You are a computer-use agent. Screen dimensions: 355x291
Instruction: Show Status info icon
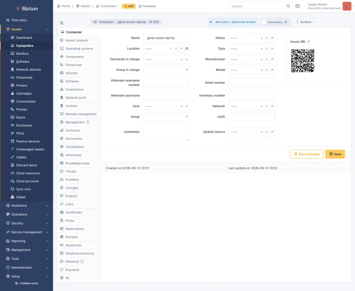pos(267,38)
